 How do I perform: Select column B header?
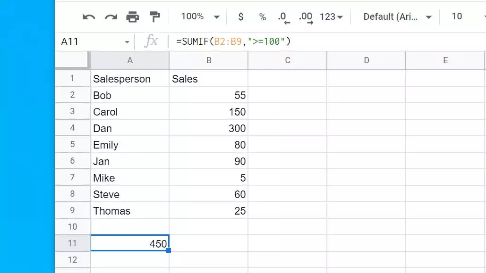[208, 60]
